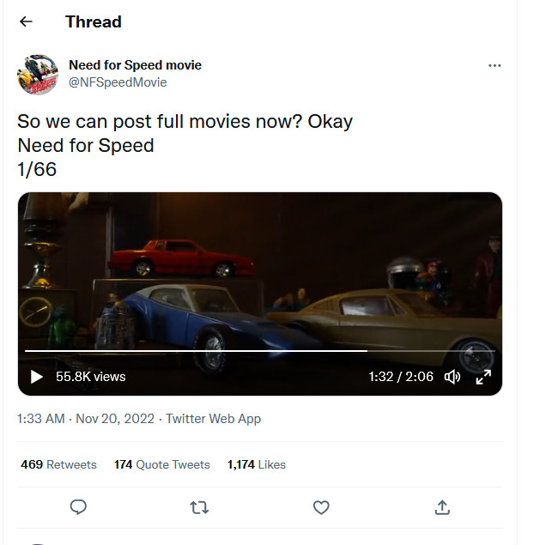Click the Thread header title
The width and height of the screenshot is (540, 545).
(x=94, y=21)
